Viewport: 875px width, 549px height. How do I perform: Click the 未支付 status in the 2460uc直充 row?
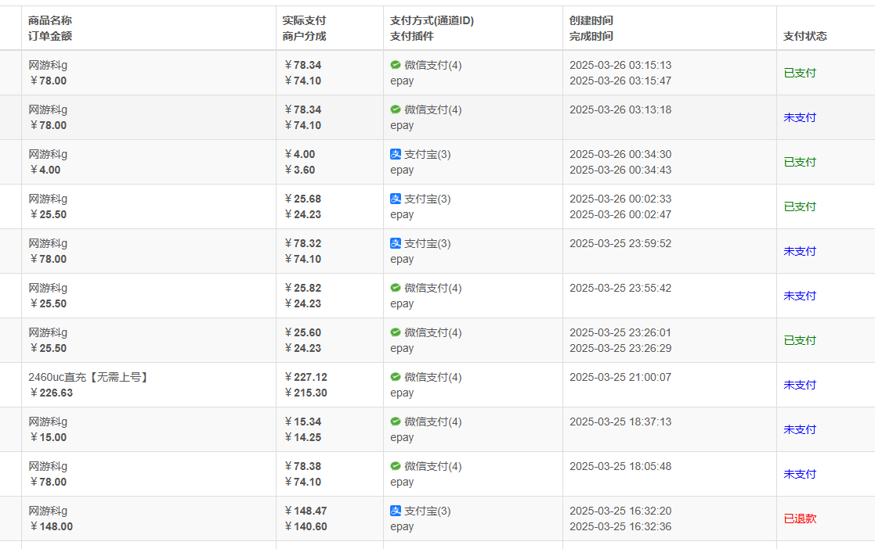pos(800,386)
